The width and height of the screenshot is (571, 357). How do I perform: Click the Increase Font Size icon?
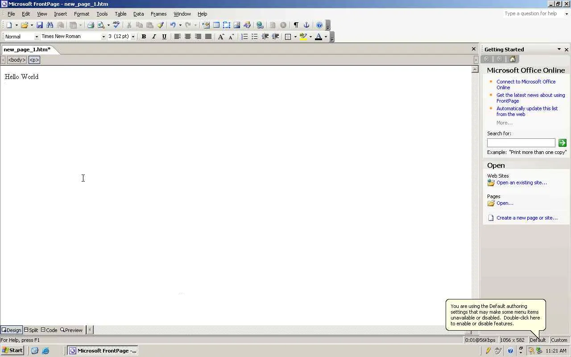tap(221, 37)
